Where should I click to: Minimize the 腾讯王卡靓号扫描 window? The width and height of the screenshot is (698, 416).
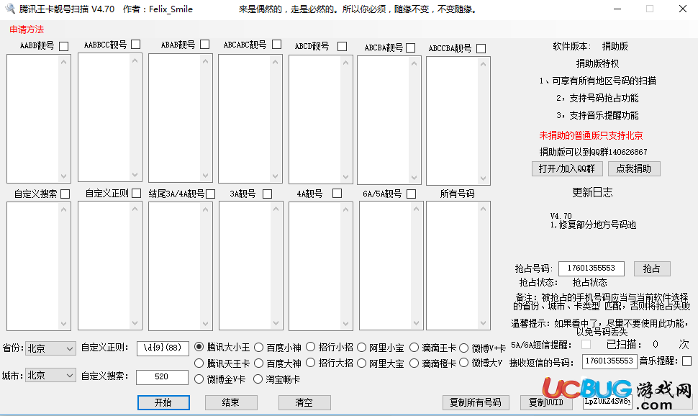tap(617, 9)
